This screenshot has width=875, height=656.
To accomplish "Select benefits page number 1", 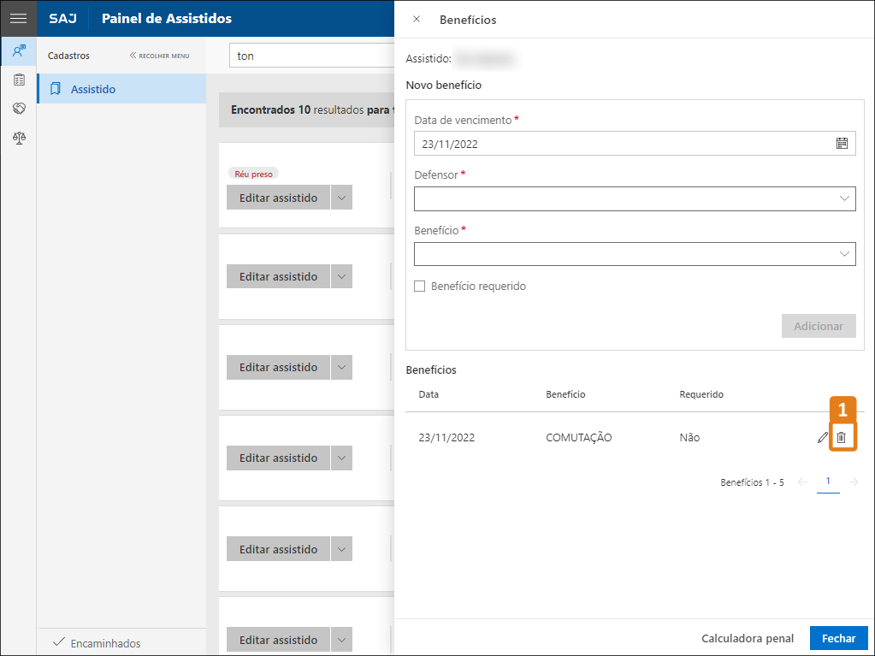I will point(828,482).
